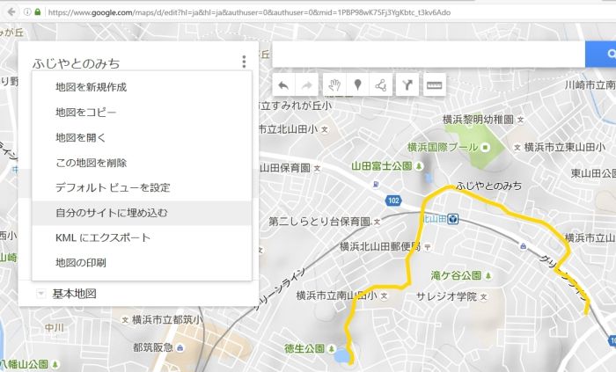Click the サレジオ学院 school label
Image resolution: width=616 pixels, height=372 pixels.
coord(446,296)
